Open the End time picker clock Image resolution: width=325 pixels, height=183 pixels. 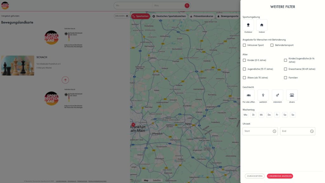(312, 131)
